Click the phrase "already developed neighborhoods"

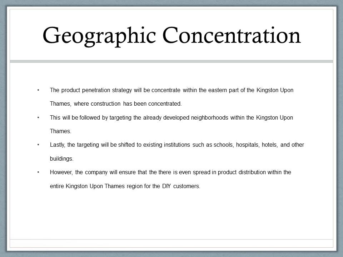(x=185, y=117)
